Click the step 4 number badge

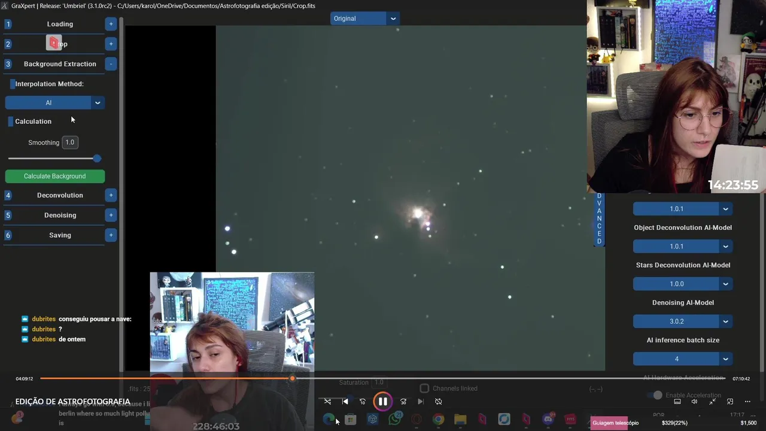tap(8, 195)
